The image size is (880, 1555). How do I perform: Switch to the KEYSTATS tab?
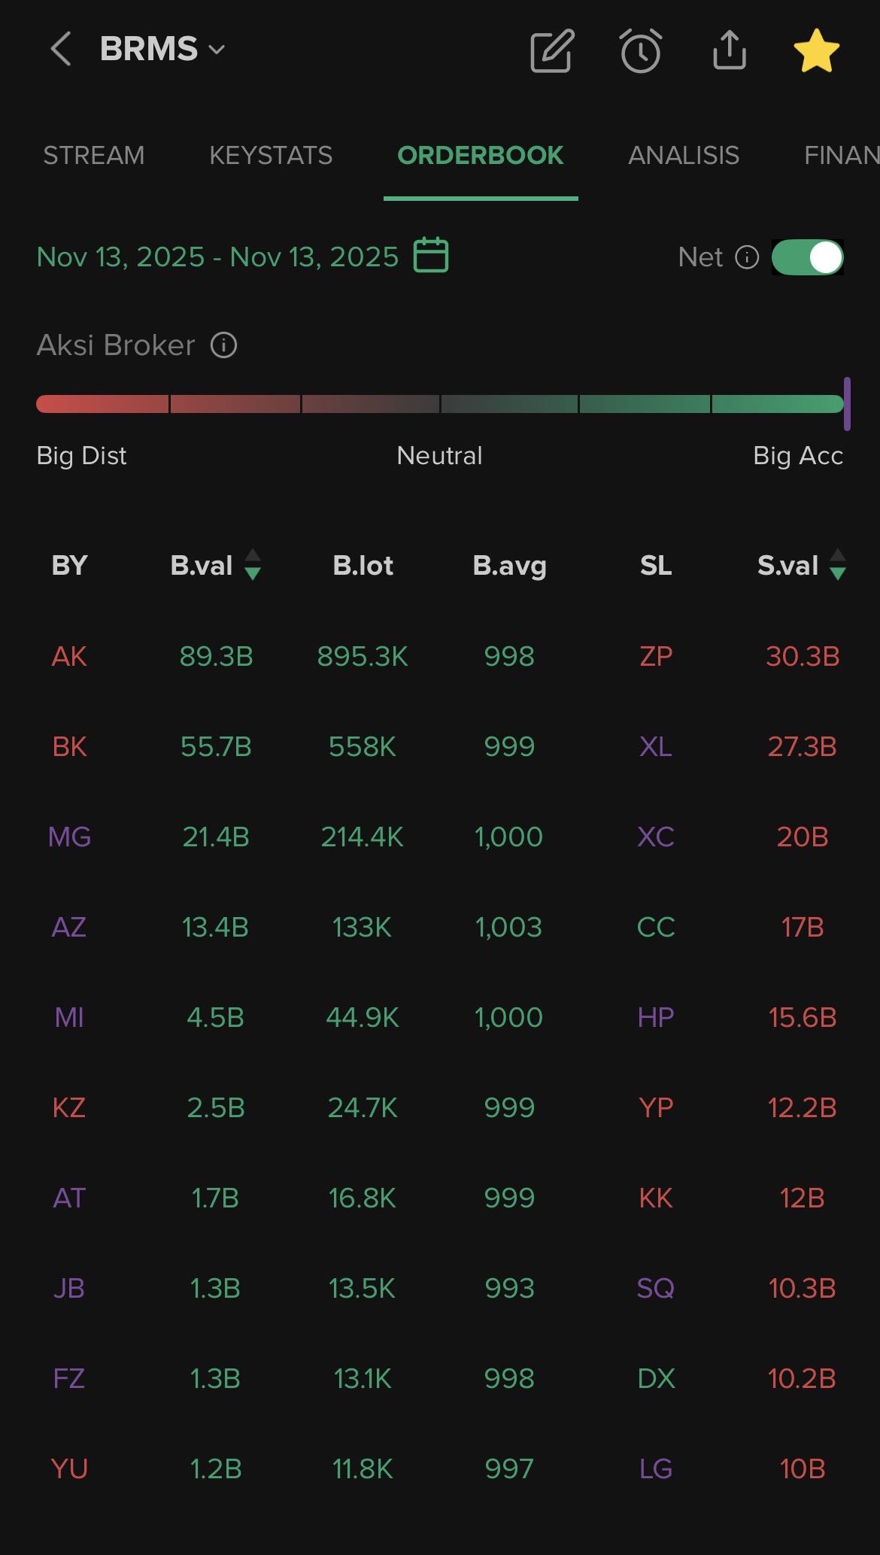pyautogui.click(x=271, y=156)
